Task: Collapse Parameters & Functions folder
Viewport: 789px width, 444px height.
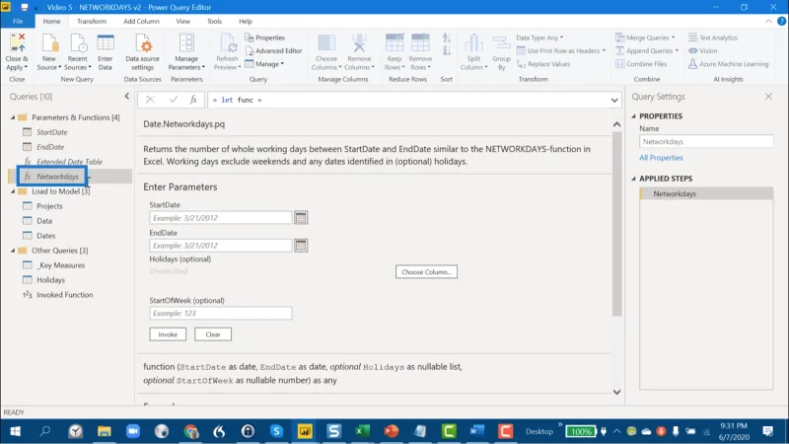Action: pos(13,117)
